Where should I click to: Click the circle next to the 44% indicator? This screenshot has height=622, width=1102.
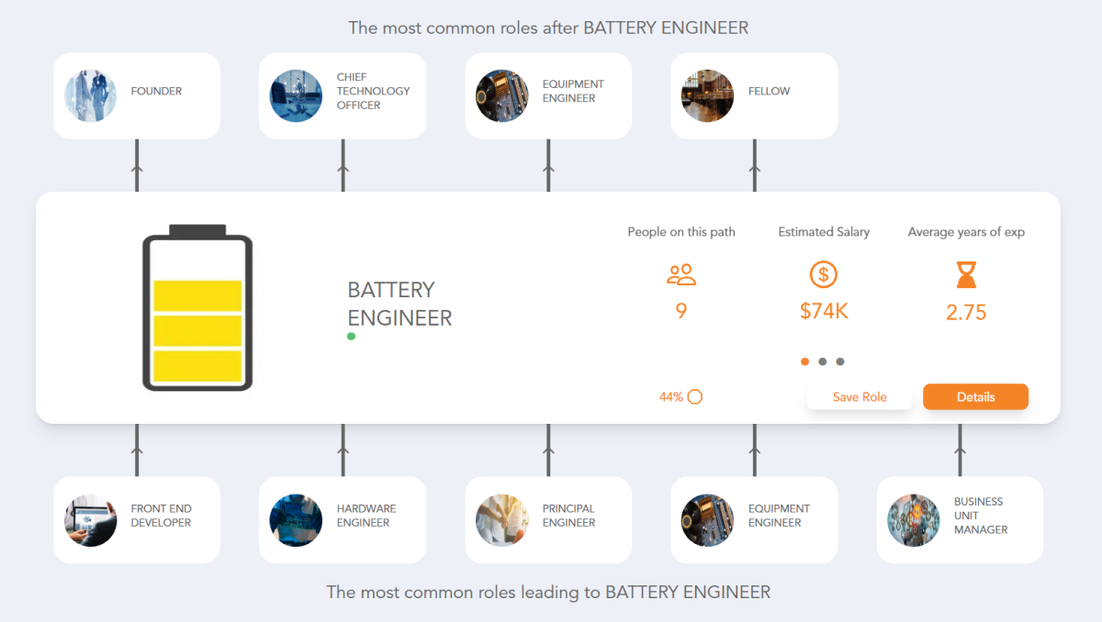click(x=695, y=396)
